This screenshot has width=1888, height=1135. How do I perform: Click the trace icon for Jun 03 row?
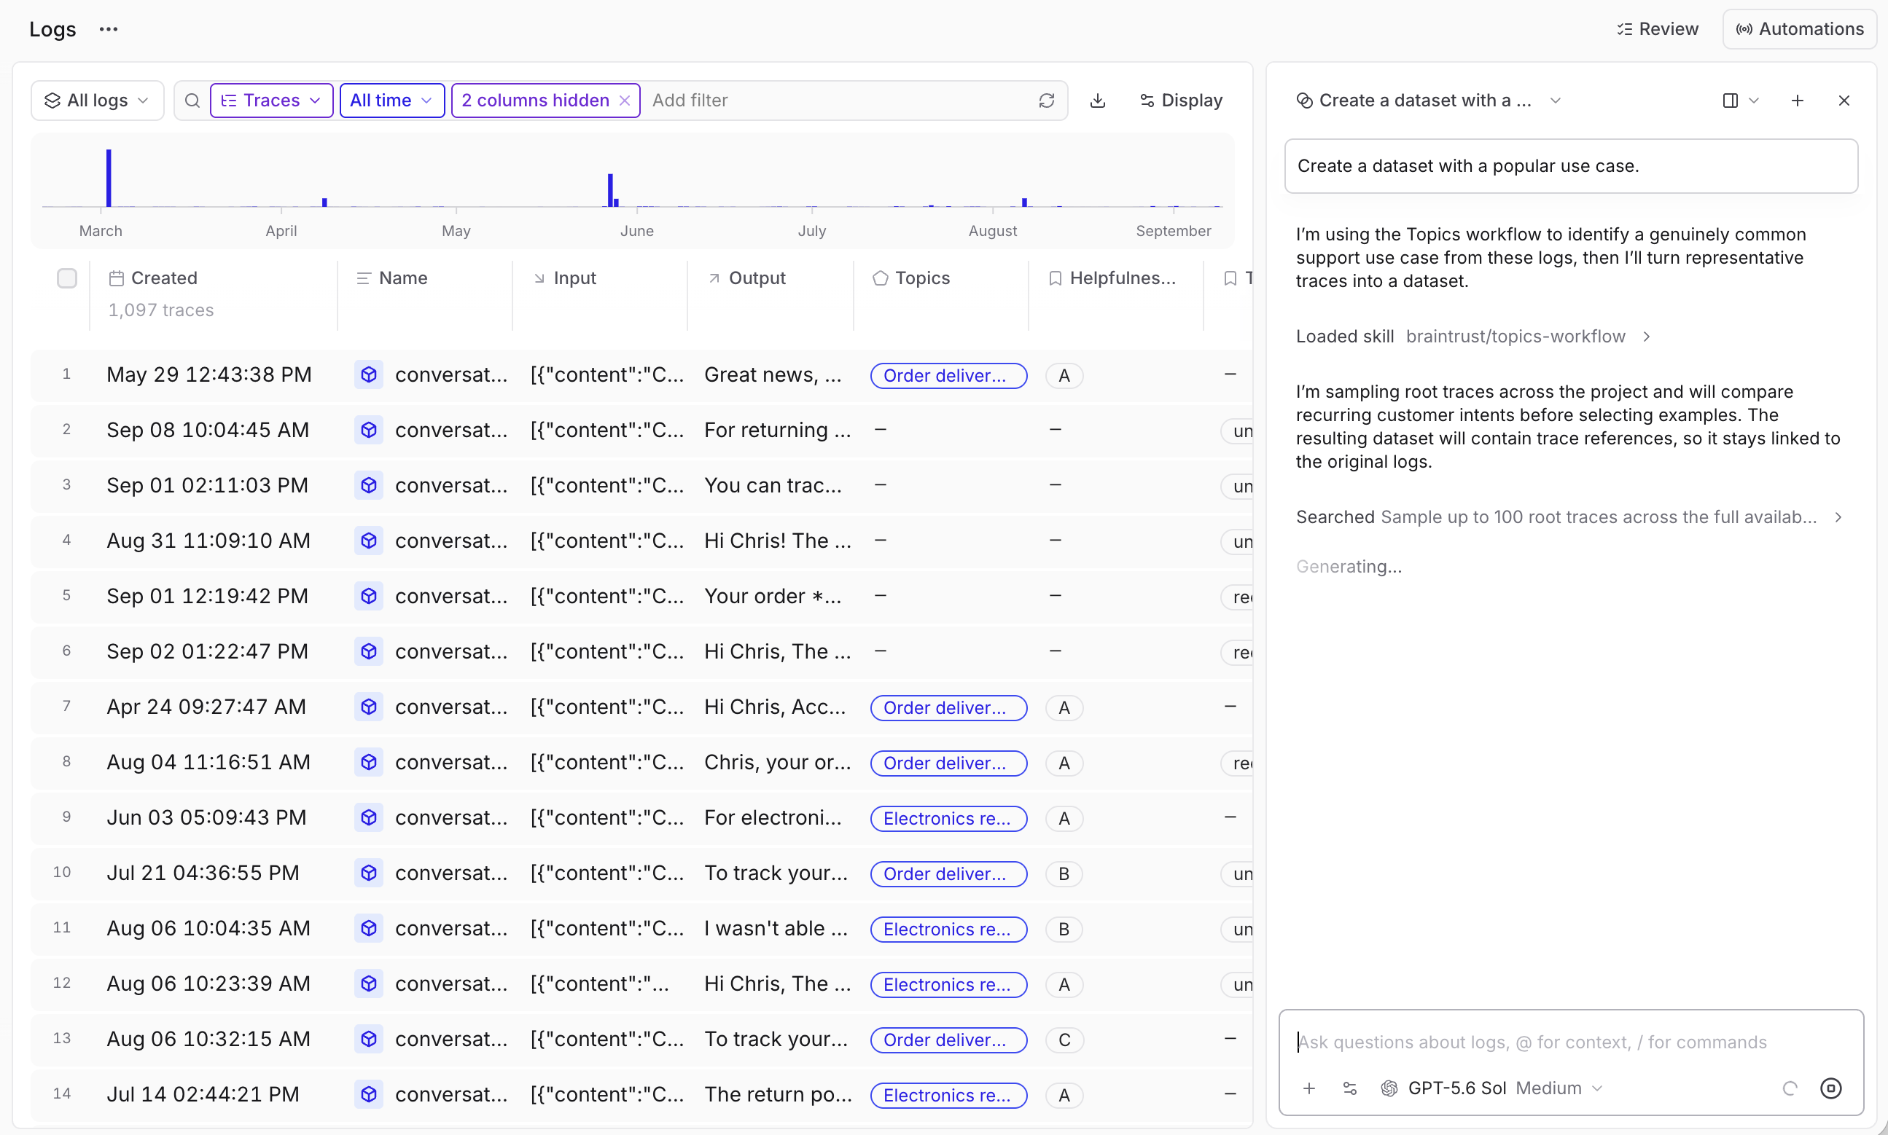369,817
